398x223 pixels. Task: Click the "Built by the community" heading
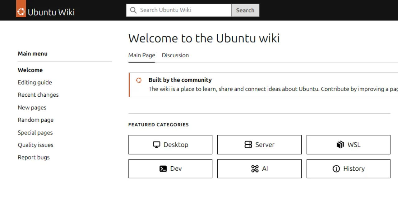180,80
